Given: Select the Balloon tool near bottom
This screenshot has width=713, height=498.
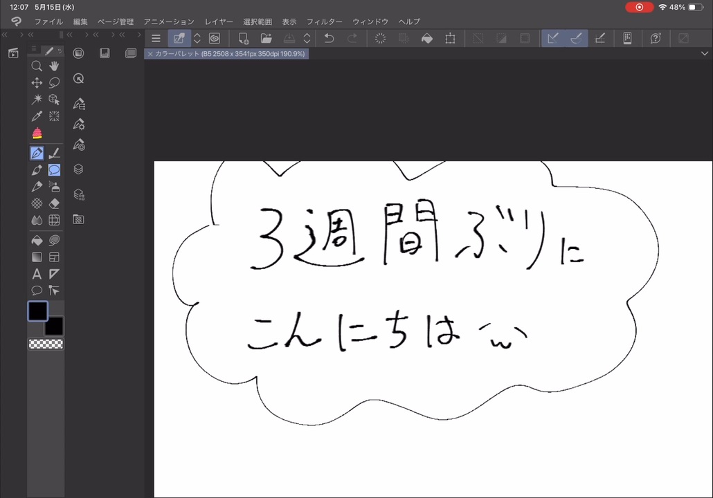Looking at the screenshot, I should point(37,290).
